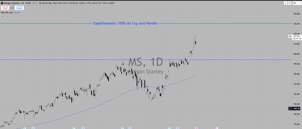The image size is (302, 129).
Task: Toggle fullscreen chart mode icon
Action: coord(290,3)
